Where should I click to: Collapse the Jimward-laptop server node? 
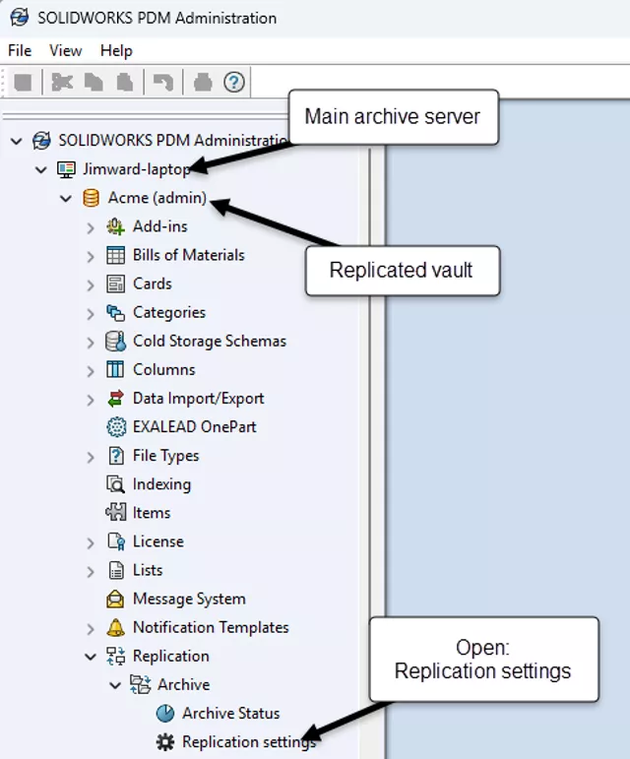[x=41, y=170]
